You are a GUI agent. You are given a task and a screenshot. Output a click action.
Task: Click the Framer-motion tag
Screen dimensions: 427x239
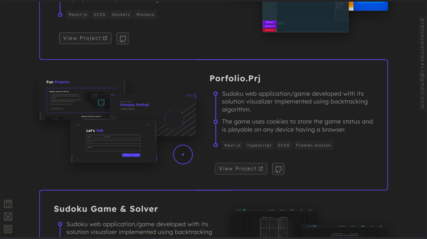point(313,145)
